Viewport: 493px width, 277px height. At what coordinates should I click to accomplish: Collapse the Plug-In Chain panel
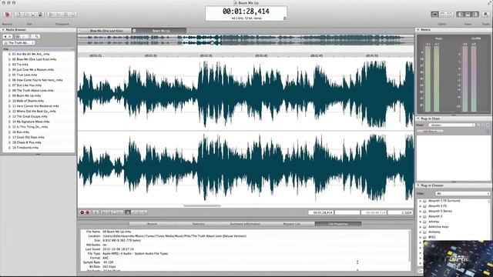(x=418, y=118)
